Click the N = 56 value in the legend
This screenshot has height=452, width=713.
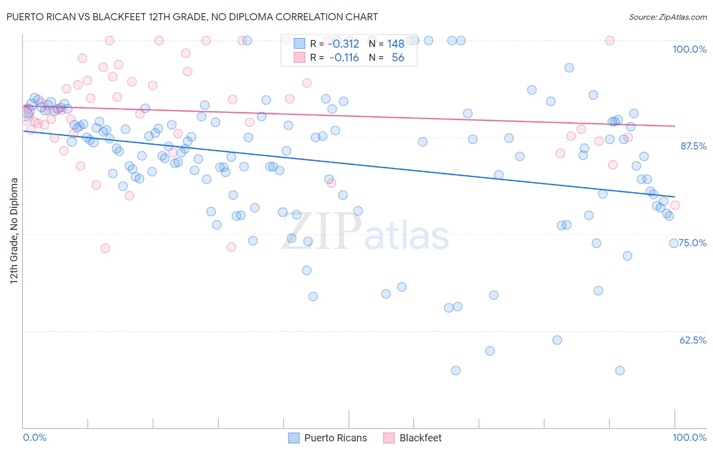pyautogui.click(x=386, y=57)
